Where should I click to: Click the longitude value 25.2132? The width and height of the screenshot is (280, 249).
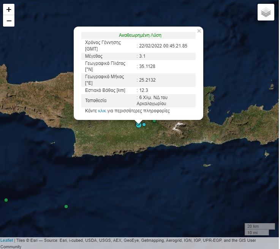pyautogui.click(x=147, y=80)
